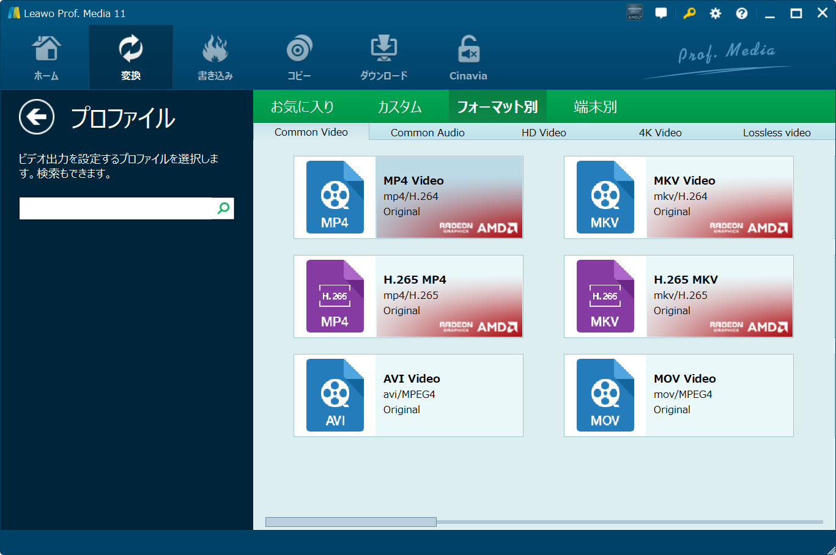The image size is (836, 555).
Task: Select the HD Video category tab
Action: tap(544, 133)
